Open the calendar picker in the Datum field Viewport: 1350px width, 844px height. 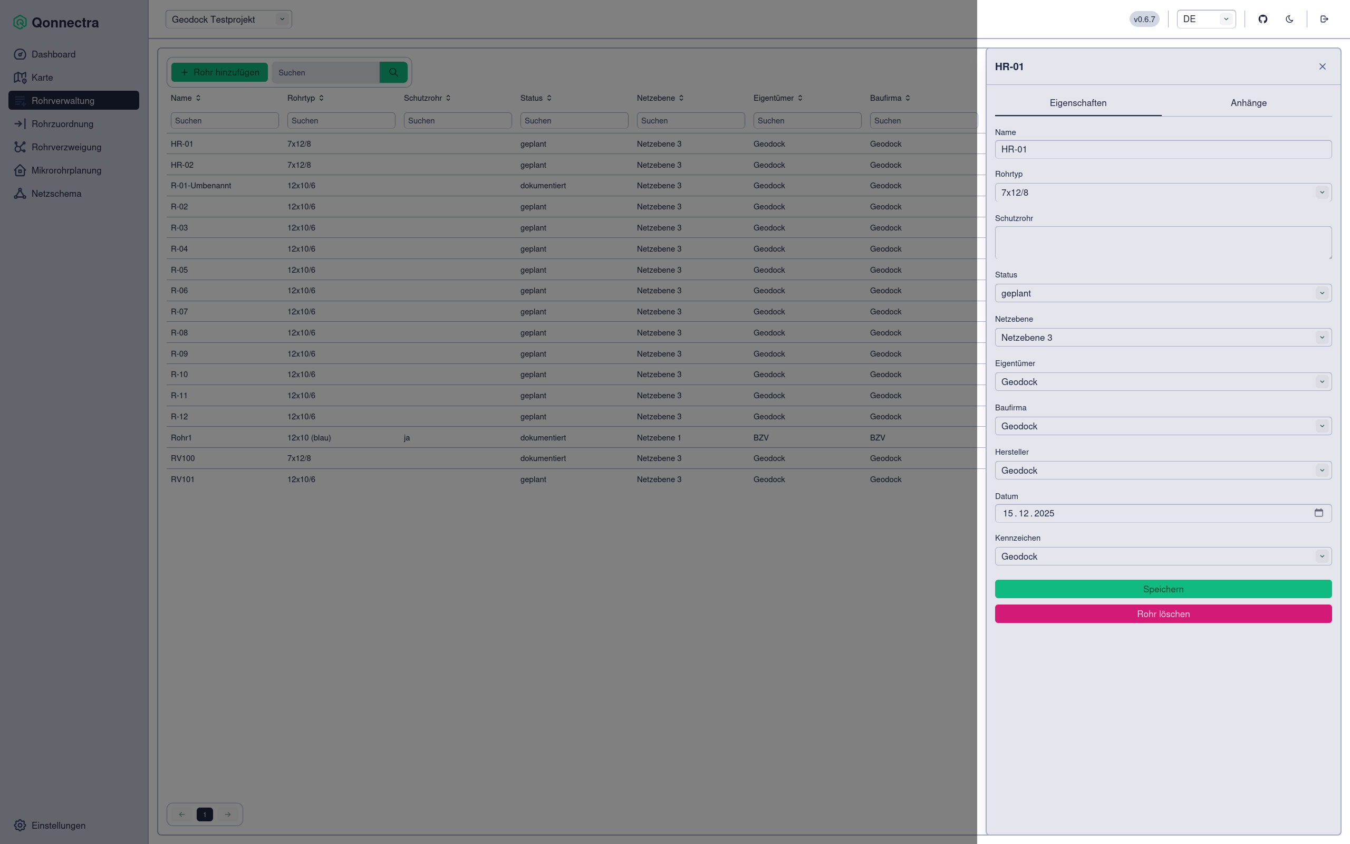click(1318, 512)
